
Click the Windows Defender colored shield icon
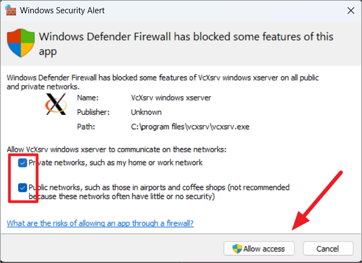(x=21, y=43)
